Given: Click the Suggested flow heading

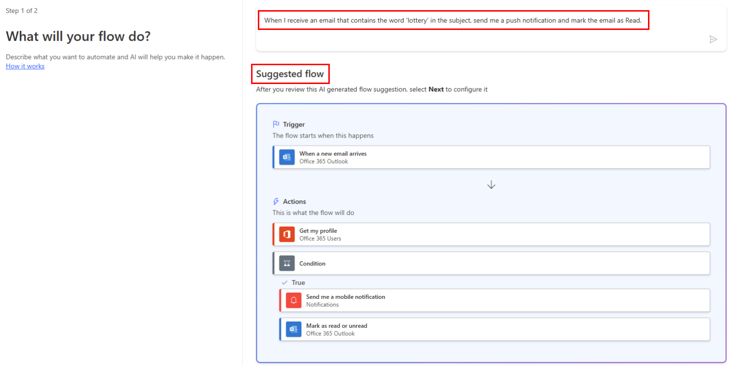Looking at the screenshot, I should [290, 74].
